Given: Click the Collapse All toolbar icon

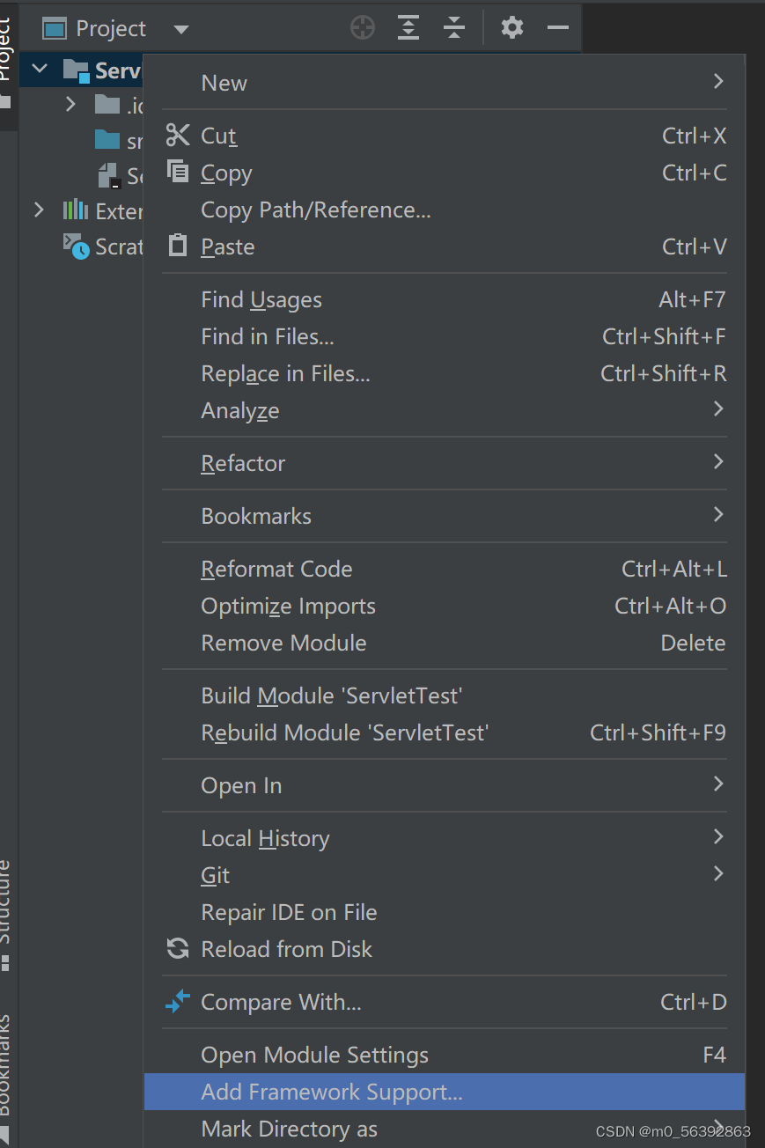Looking at the screenshot, I should (454, 28).
